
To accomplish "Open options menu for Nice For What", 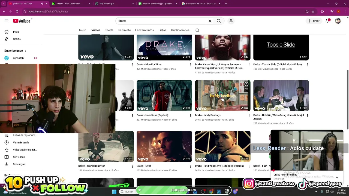I will coord(191,65).
